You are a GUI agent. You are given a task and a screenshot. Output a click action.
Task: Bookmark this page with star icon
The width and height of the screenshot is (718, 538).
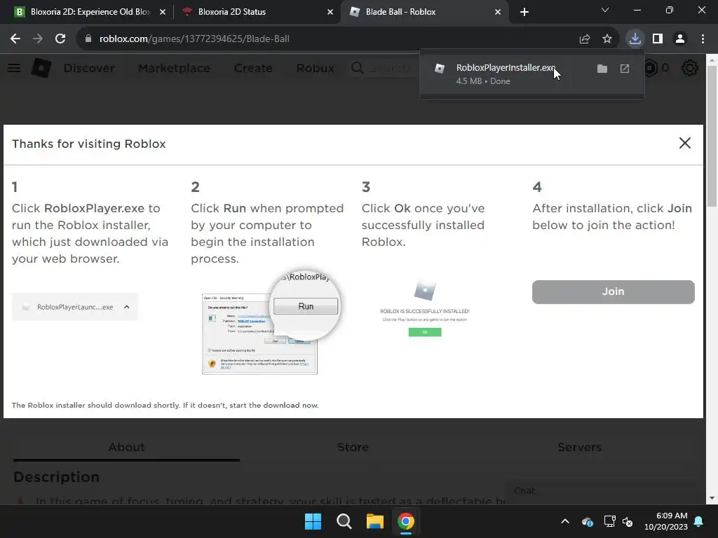(607, 39)
